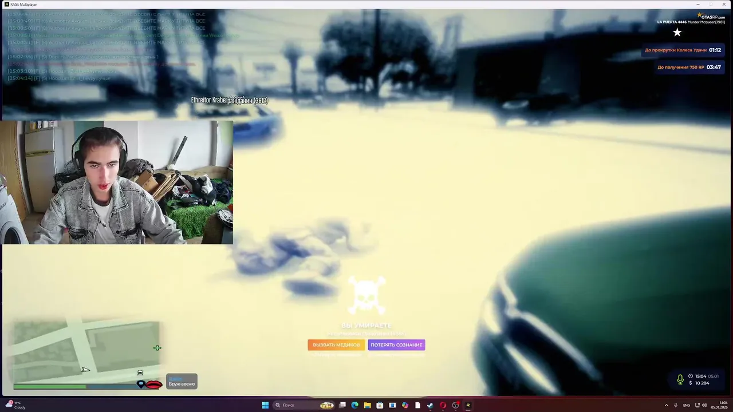Screen dimensions: 733x412
Task: Open the weather widget showing Cloudy
Action: pos(15,405)
